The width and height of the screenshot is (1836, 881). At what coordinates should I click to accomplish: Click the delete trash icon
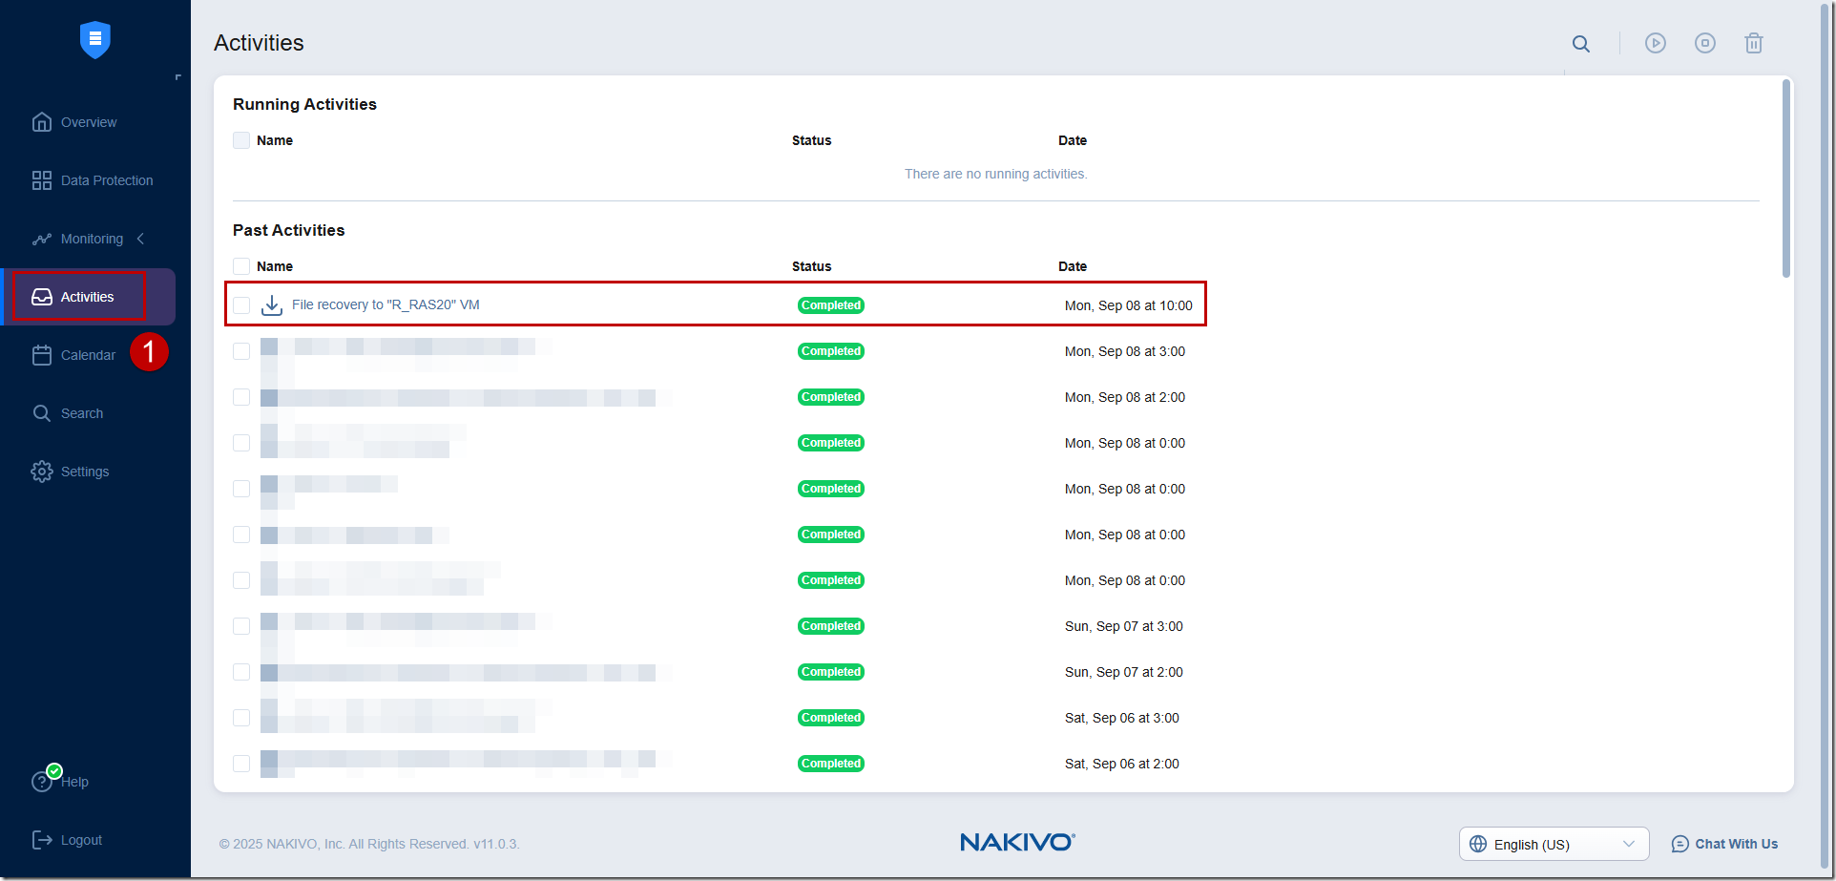(x=1754, y=43)
